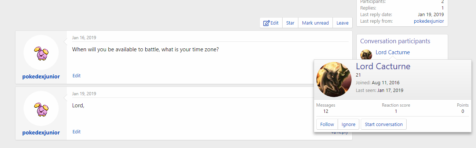Image resolution: width=476 pixels, height=148 pixels.
Task: Click Lord Cacturne's small avatar in participants list
Action: click(366, 54)
